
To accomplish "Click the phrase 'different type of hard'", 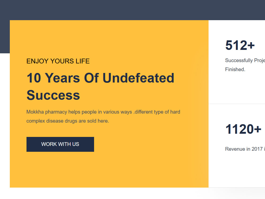I will (157, 112).
